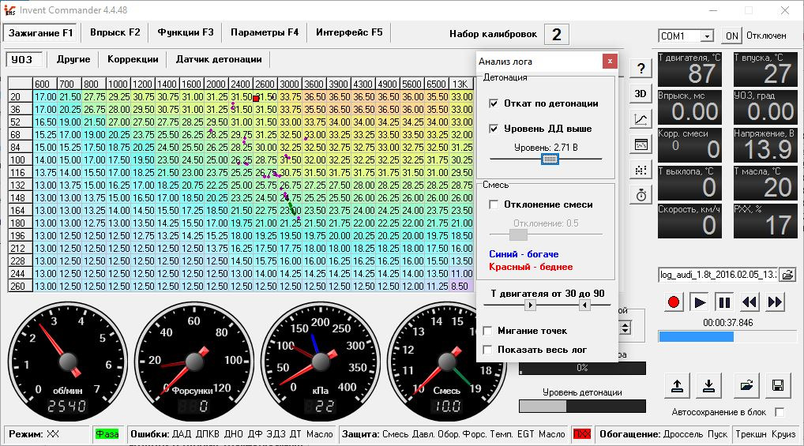Disable the Откат по детонации checkbox

(x=494, y=103)
